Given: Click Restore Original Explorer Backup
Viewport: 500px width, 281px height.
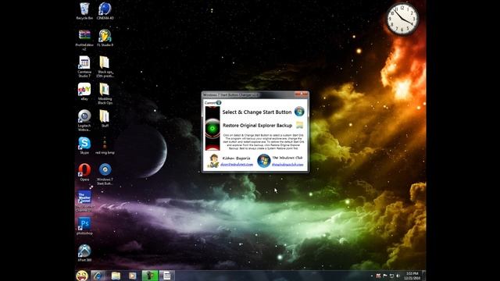Looking at the screenshot, I should coord(257,126).
